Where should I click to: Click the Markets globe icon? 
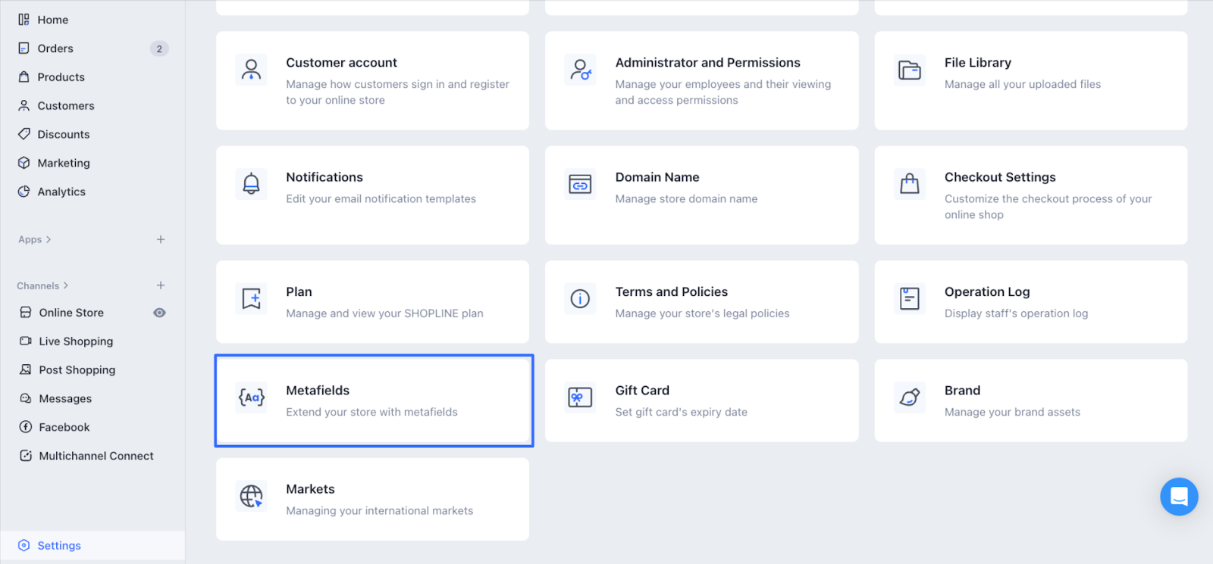point(252,497)
